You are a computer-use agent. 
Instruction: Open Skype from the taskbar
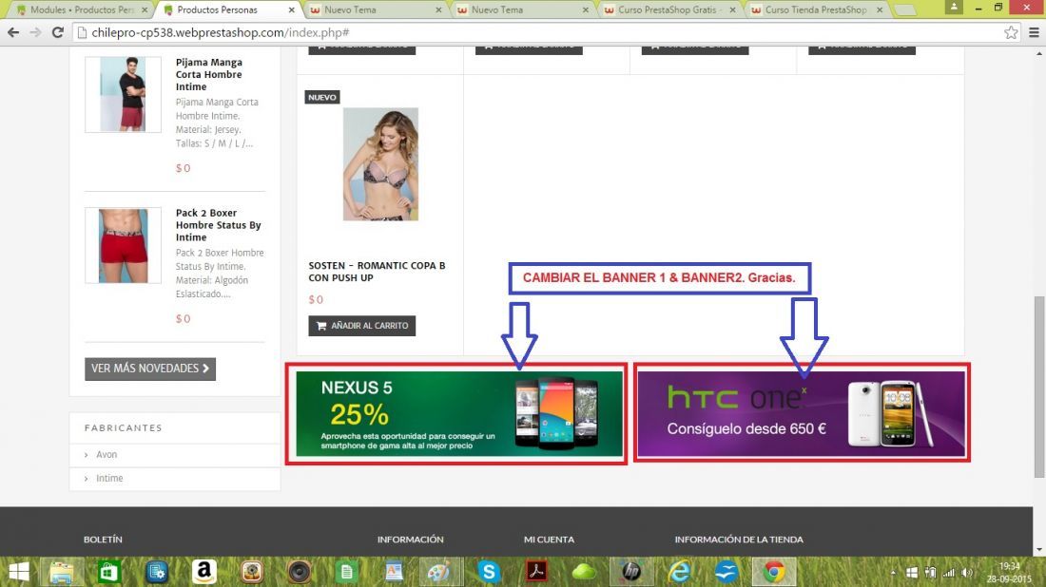pyautogui.click(x=489, y=572)
